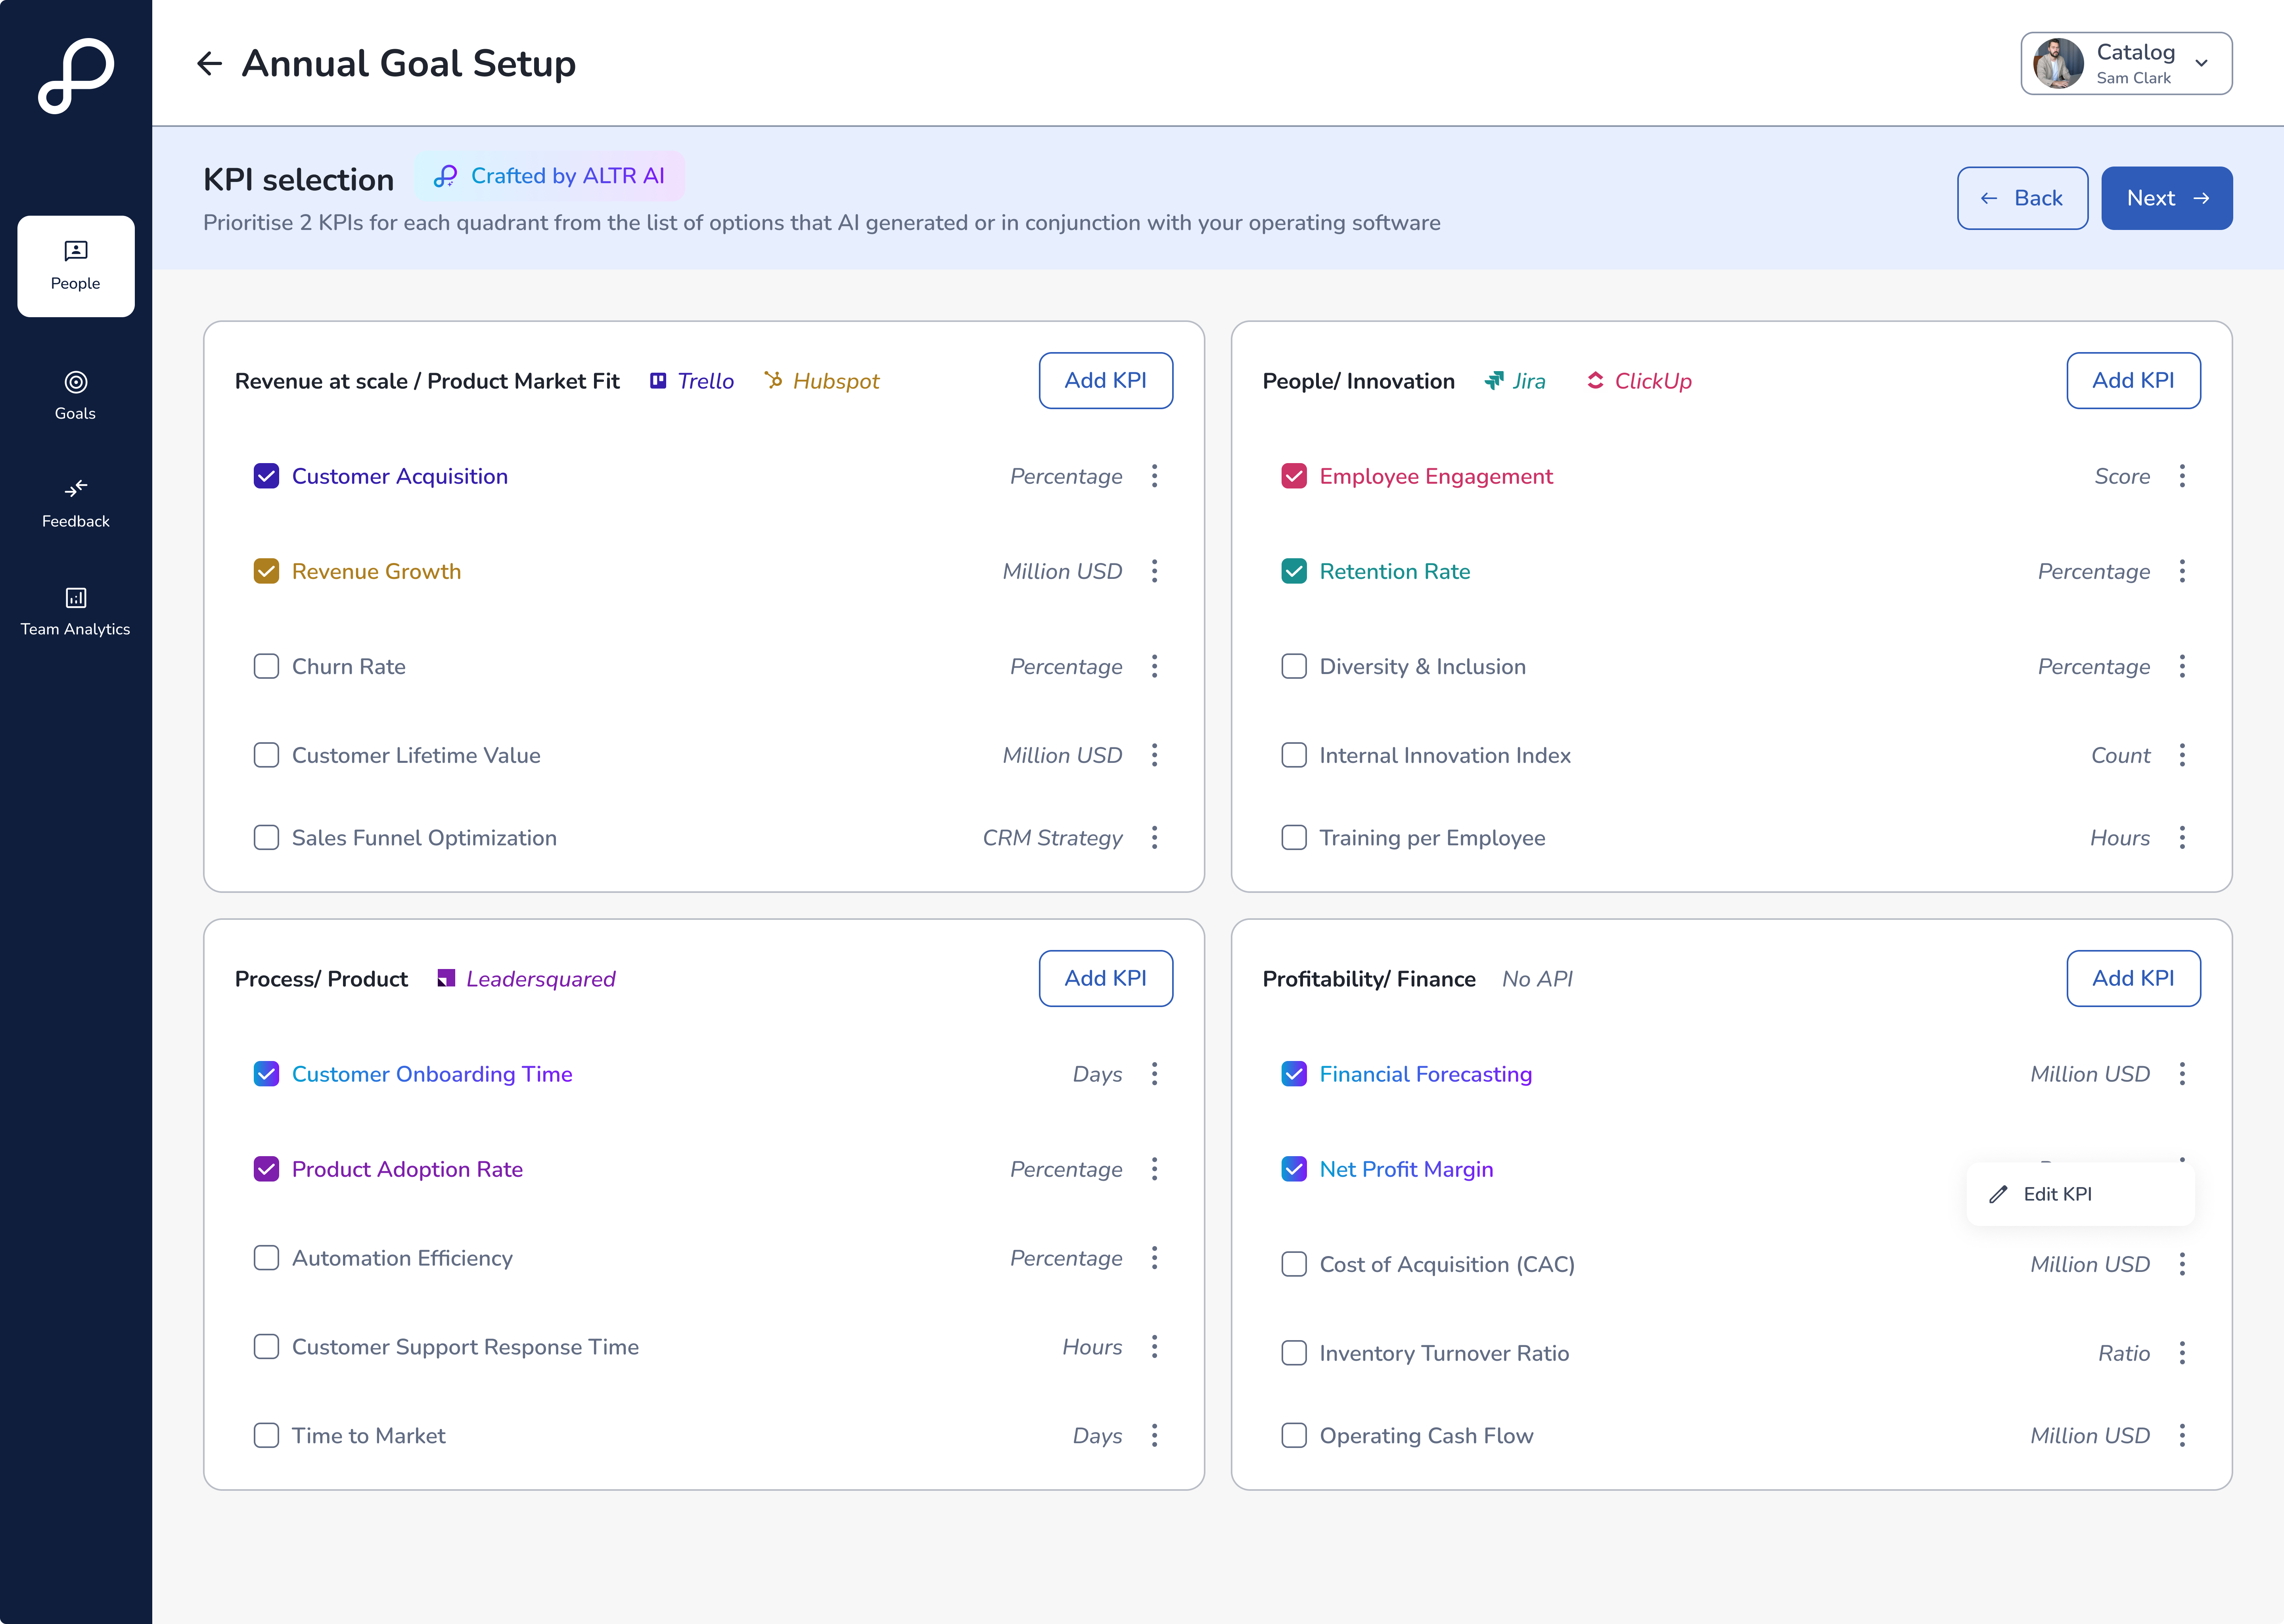Click the Trello integration icon
Screen dimensions: 2284x1624
pyautogui.click(x=658, y=381)
